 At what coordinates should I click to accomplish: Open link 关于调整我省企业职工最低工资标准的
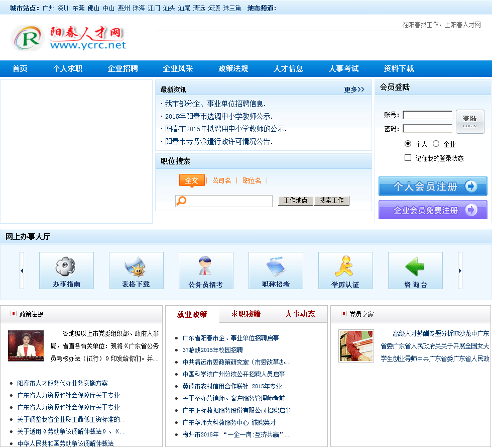[71, 419]
